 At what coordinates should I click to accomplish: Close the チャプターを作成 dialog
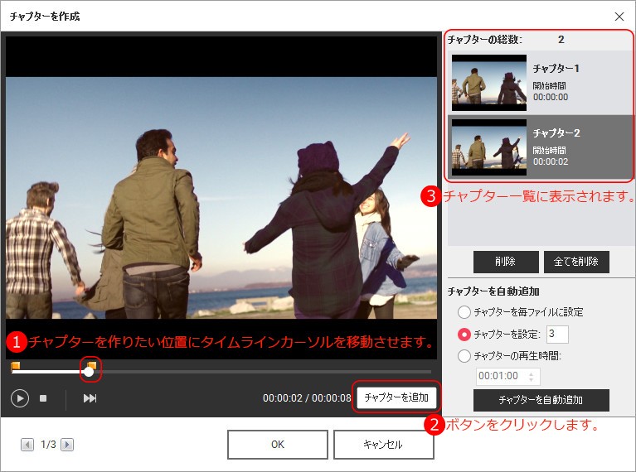pos(619,17)
